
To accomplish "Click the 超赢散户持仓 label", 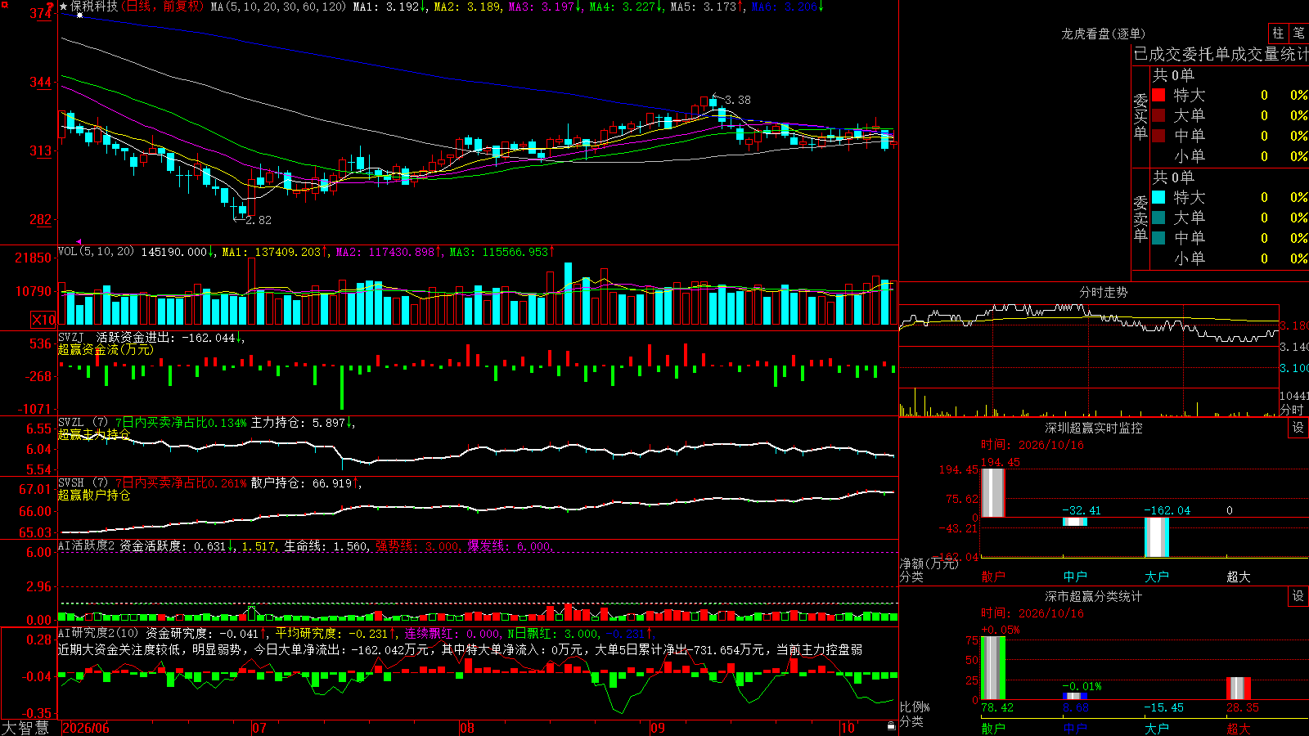I will tap(94, 495).
